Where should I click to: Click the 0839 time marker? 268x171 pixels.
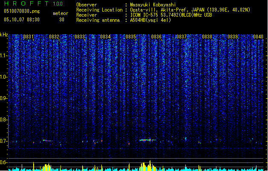pos(233,37)
